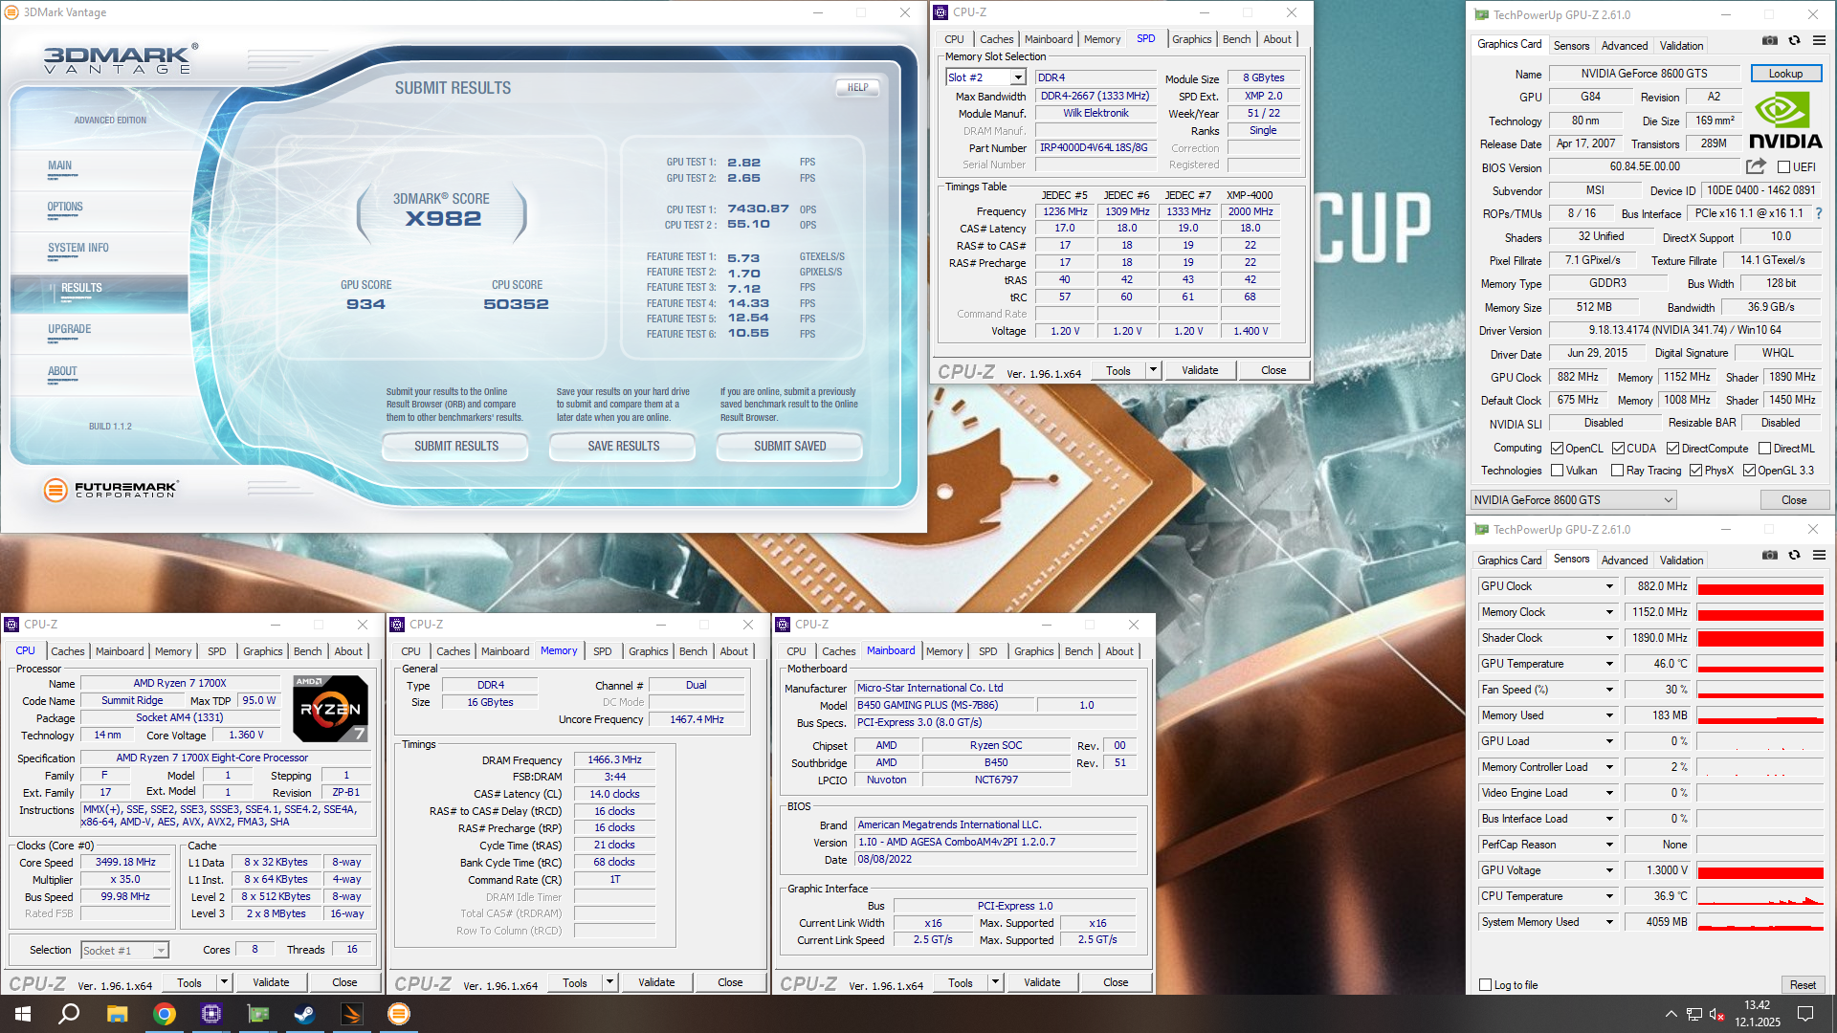Toggle the DirectML checkbox in GPU-Z
The height and width of the screenshot is (1033, 1837).
point(1764,449)
